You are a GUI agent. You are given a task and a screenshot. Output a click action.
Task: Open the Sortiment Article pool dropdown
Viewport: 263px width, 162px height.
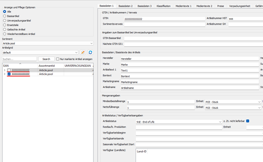(x=48, y=43)
